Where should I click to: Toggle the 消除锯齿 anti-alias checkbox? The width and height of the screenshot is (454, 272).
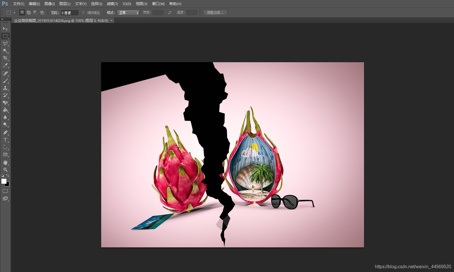click(83, 13)
